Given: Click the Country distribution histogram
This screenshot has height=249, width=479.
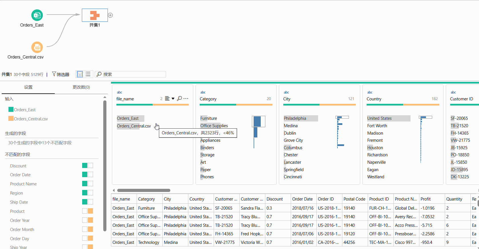Looking at the screenshot, I should point(425,139).
